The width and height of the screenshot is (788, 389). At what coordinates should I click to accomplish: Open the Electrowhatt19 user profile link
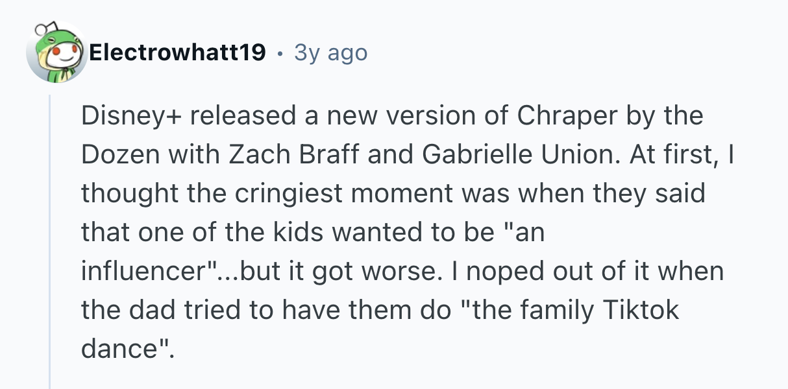point(177,53)
